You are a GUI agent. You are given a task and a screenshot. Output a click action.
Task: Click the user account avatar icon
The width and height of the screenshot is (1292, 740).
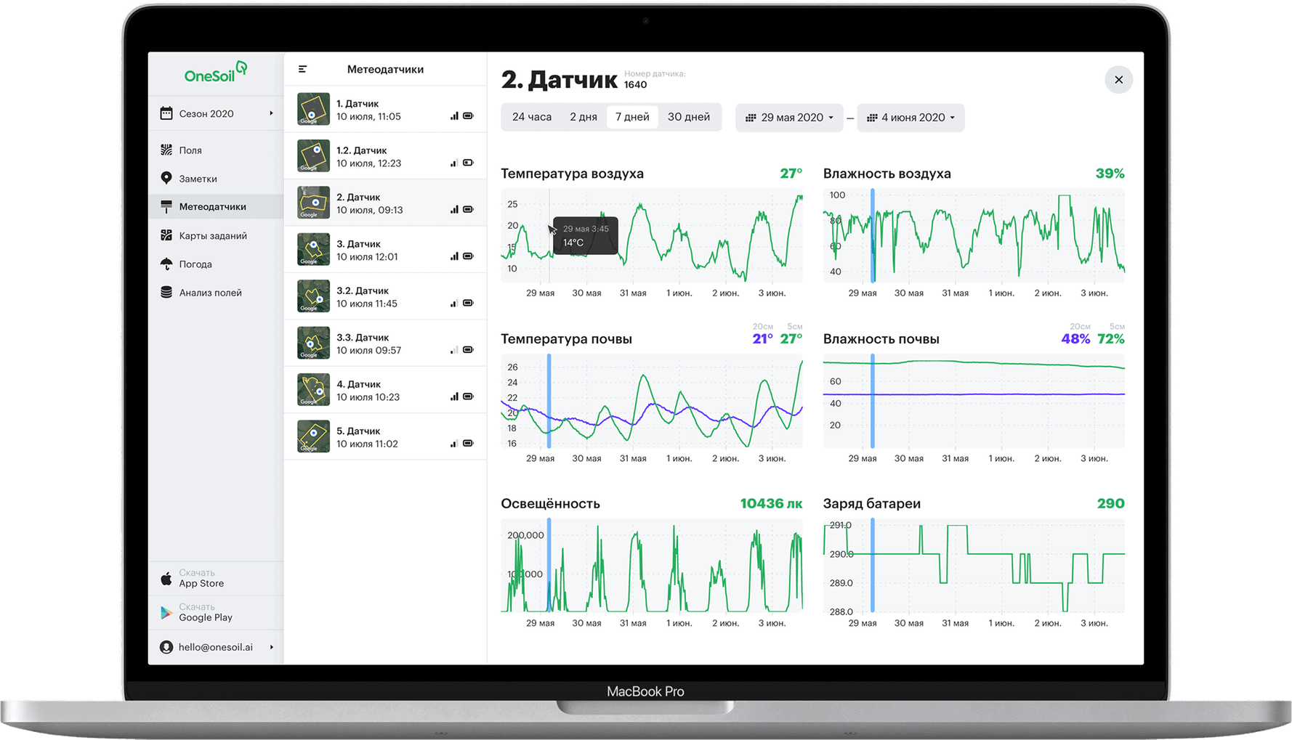(166, 647)
